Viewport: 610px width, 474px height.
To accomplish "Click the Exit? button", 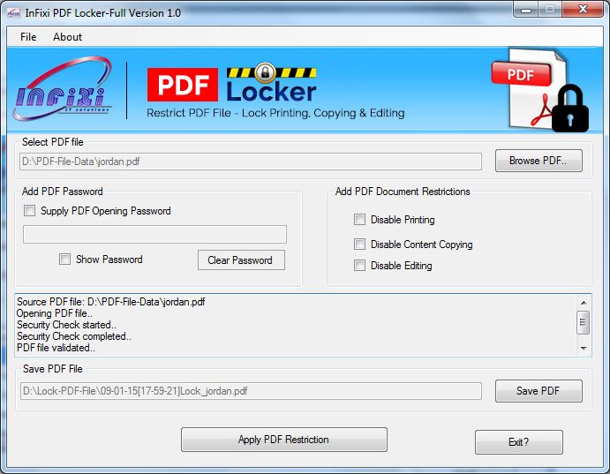I will point(518,442).
